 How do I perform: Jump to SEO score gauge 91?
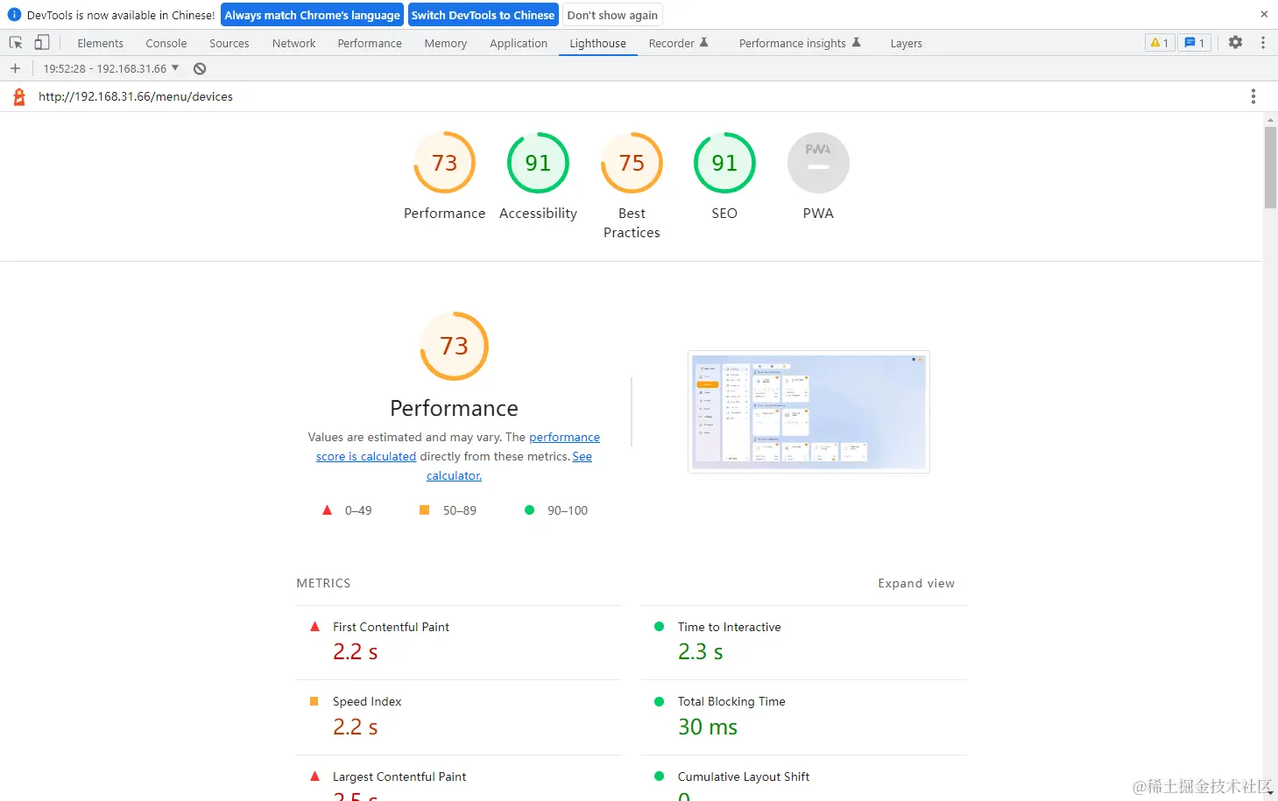(724, 163)
